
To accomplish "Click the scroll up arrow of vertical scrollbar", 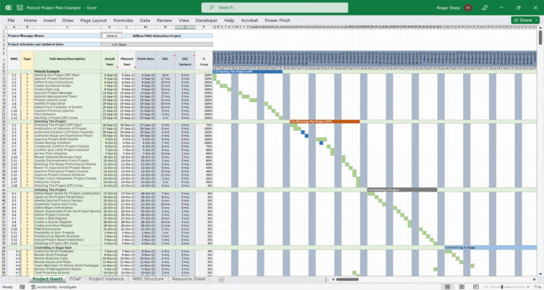I will click(x=540, y=28).
